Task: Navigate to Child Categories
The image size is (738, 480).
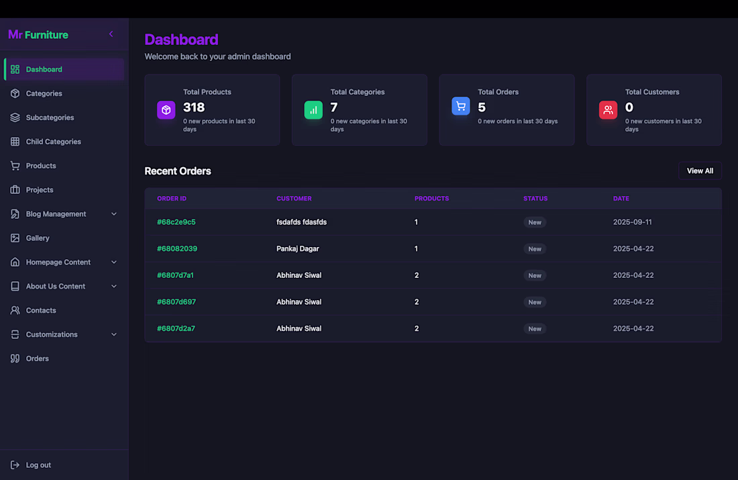Action: [64, 142]
